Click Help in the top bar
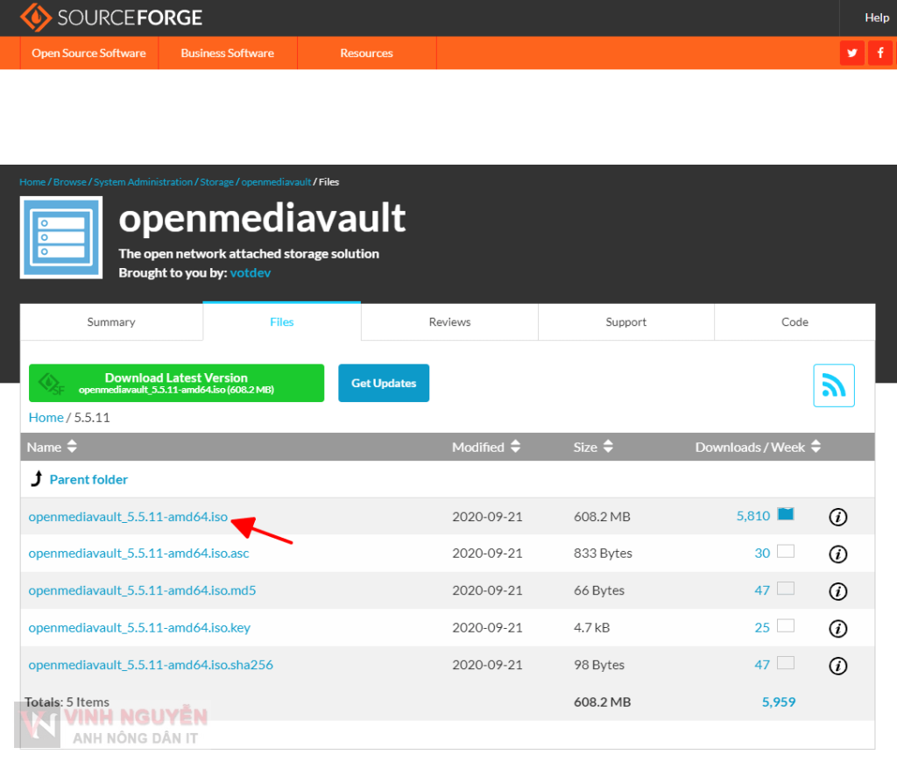The height and width of the screenshot is (762, 897). [876, 18]
